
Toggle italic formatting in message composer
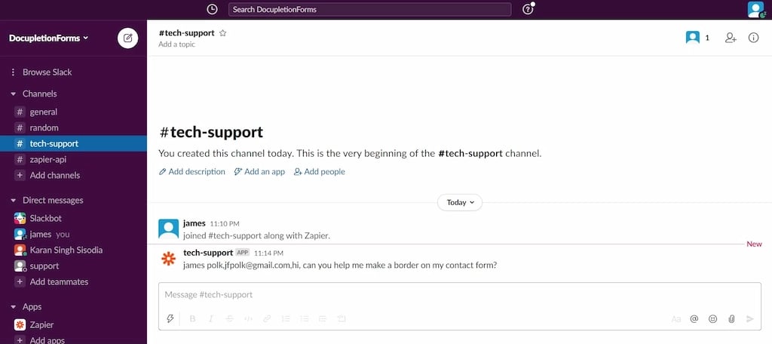click(210, 319)
